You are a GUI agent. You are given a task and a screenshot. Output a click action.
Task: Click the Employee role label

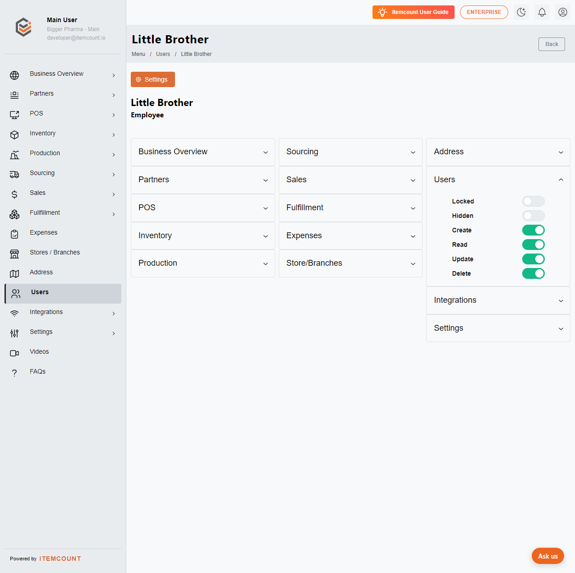pos(147,115)
